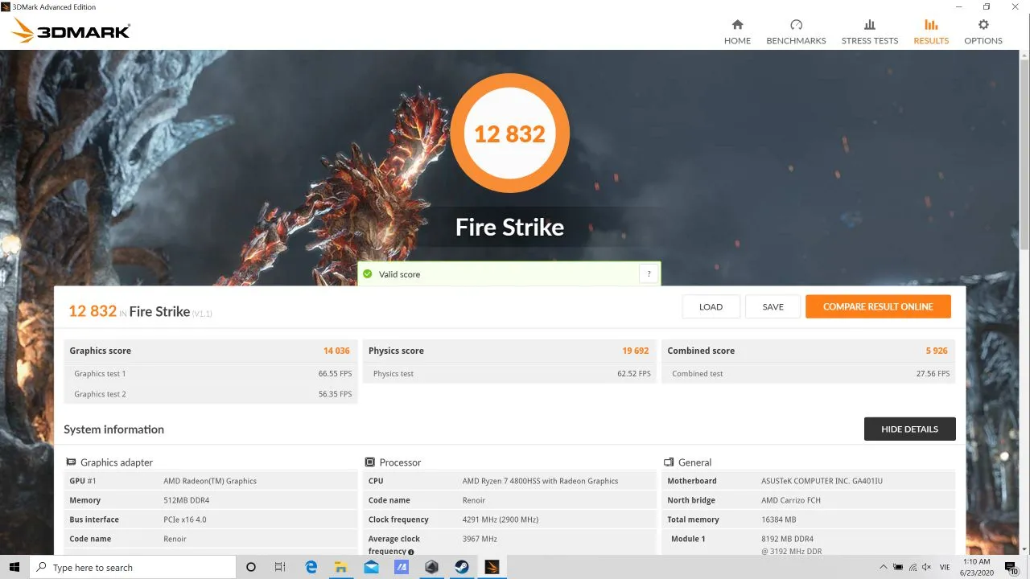
Task: Open Steam from the taskbar
Action: (462, 567)
